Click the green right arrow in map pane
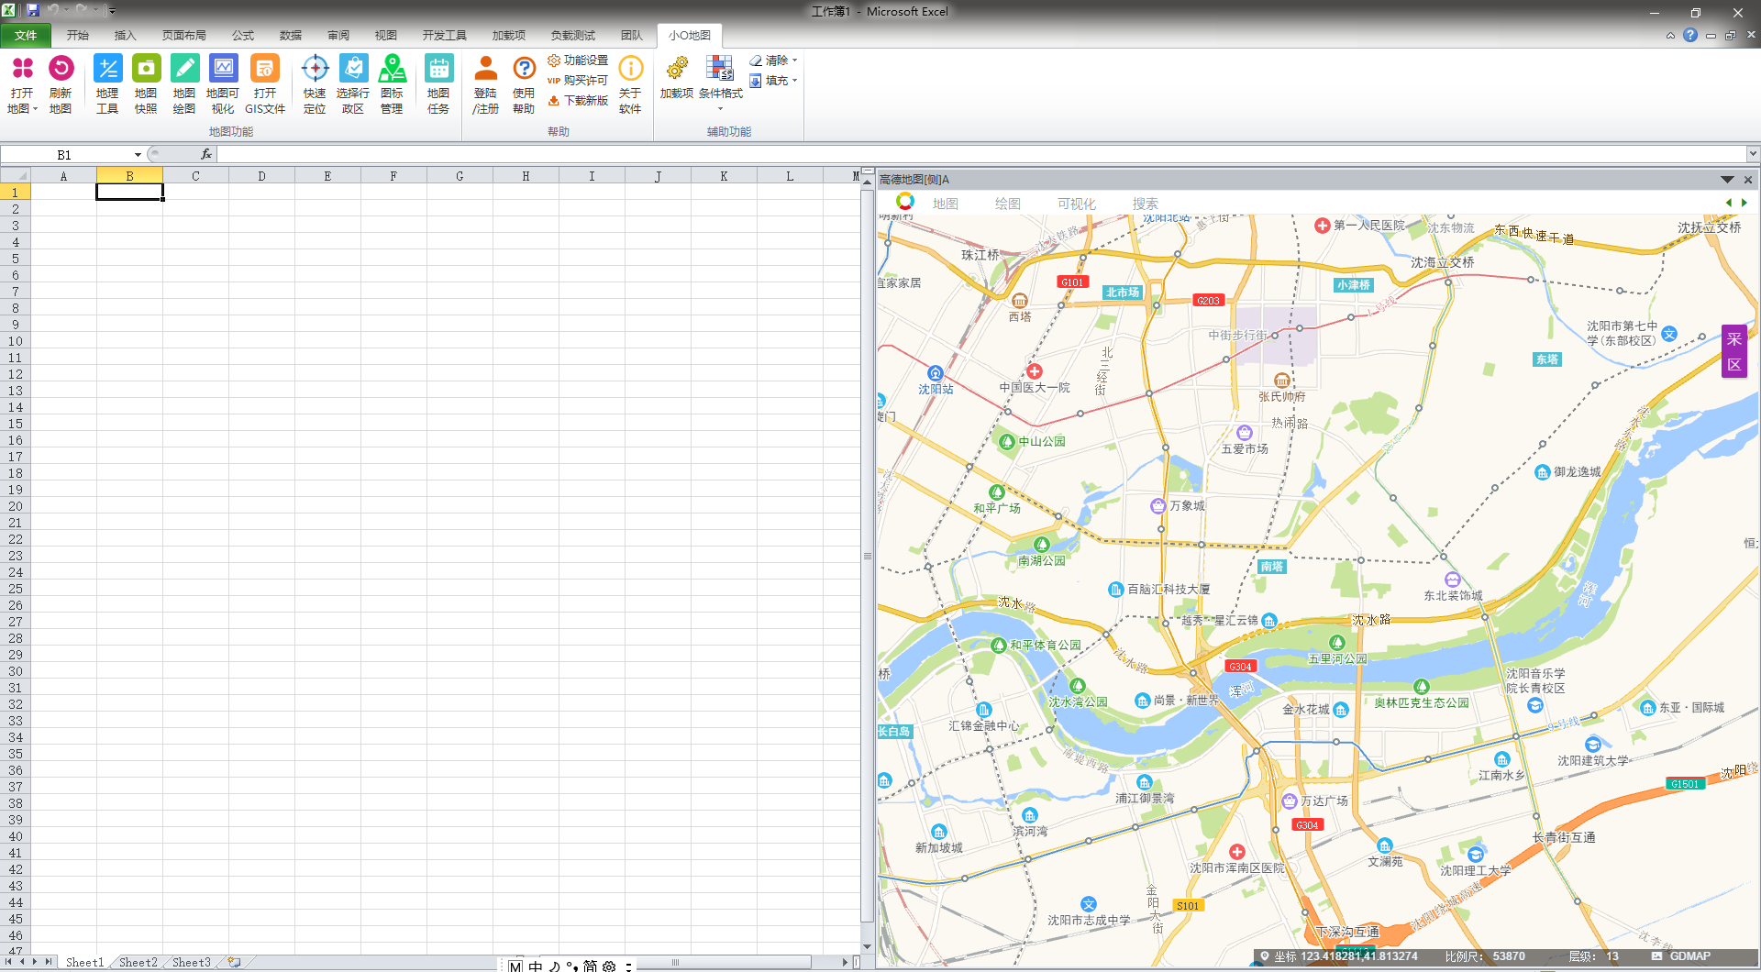 [1744, 203]
